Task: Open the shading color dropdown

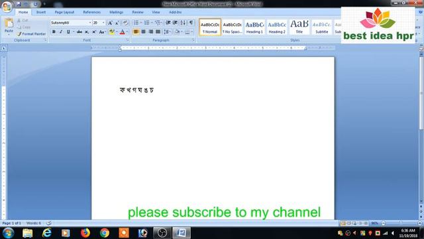Action: 182,32
